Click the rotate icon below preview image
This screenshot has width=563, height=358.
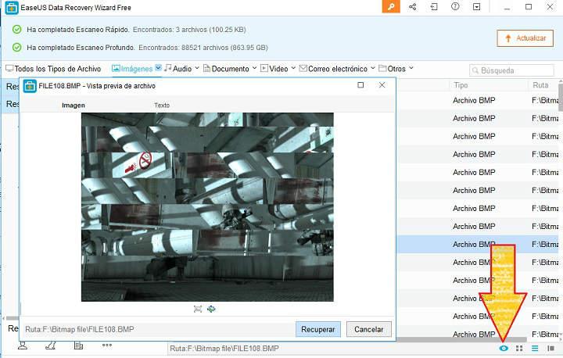click(x=211, y=309)
